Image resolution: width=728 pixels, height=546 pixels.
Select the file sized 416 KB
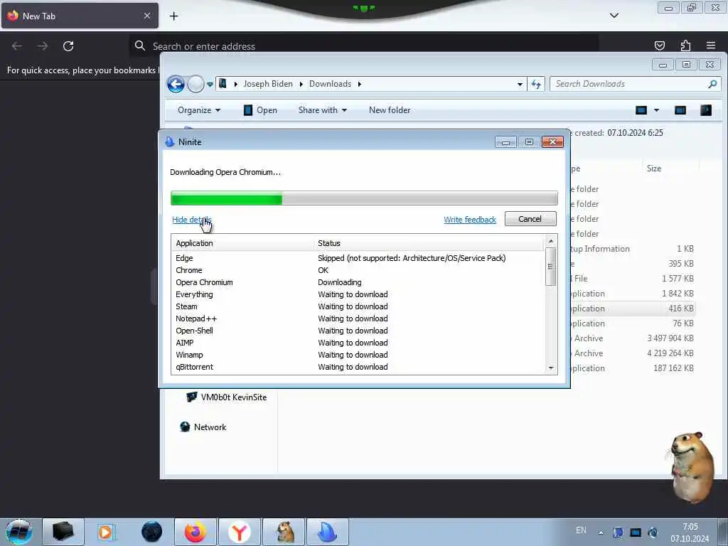[632, 309]
